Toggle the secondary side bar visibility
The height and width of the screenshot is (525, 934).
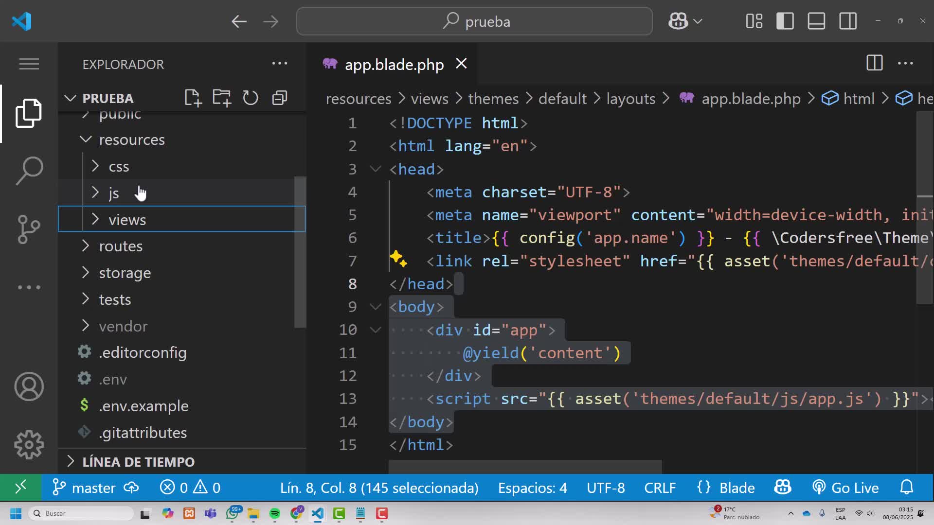click(x=848, y=21)
